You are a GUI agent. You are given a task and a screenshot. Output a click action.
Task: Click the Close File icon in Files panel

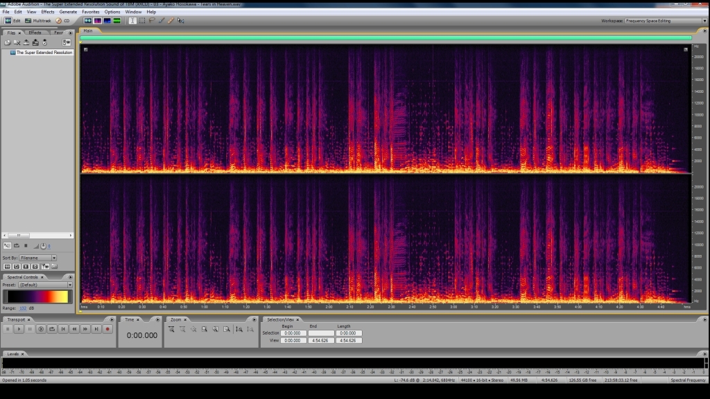(17, 42)
